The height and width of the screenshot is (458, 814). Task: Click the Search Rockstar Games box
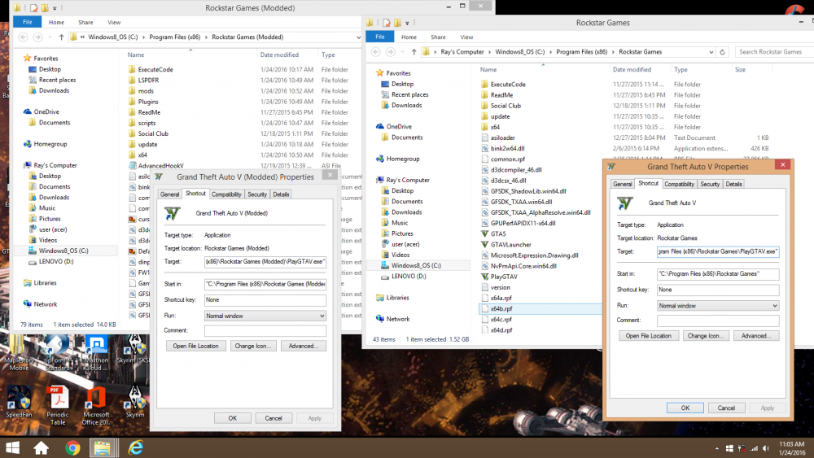[x=772, y=52]
